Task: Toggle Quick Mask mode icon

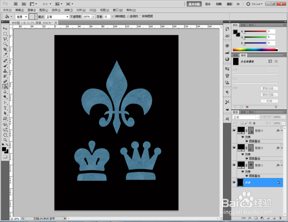Action: [x=5, y=157]
